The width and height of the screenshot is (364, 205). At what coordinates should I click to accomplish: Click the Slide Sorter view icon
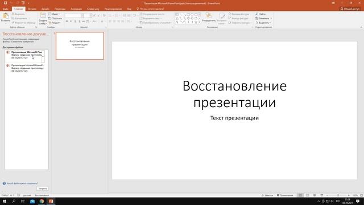pos(307,195)
